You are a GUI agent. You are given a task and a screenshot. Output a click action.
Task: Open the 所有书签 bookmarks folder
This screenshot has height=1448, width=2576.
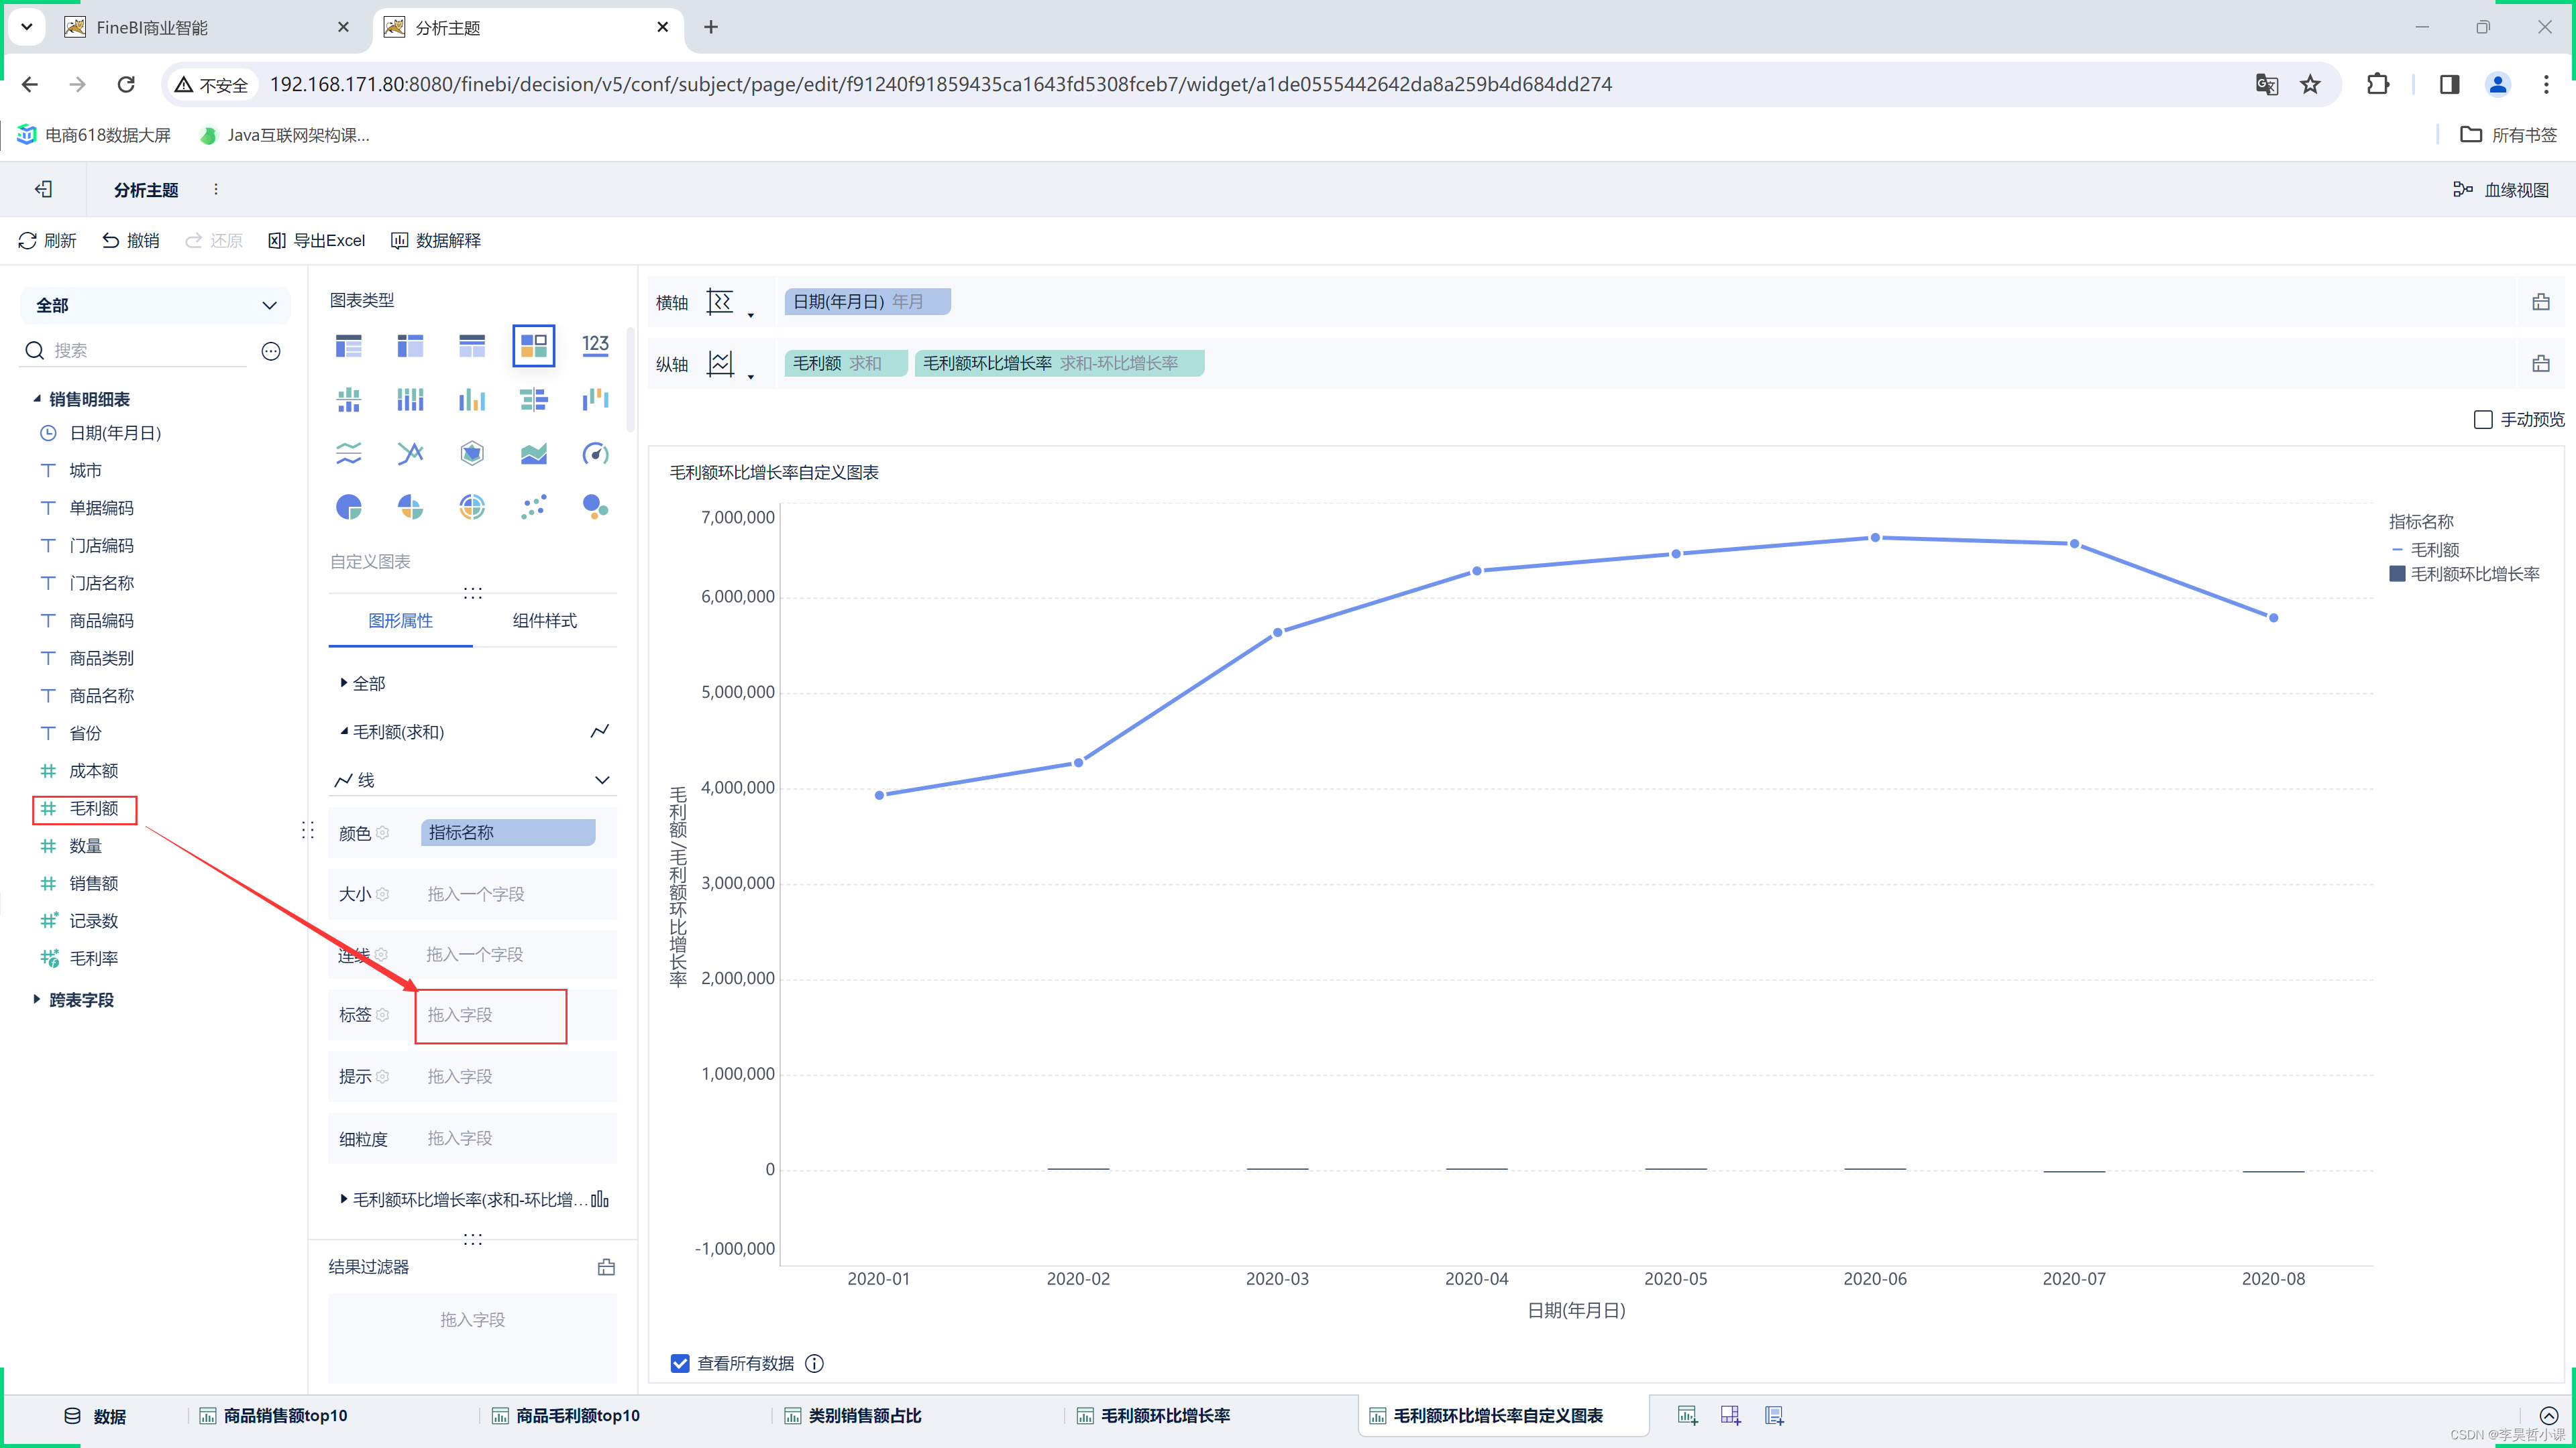click(x=2508, y=135)
